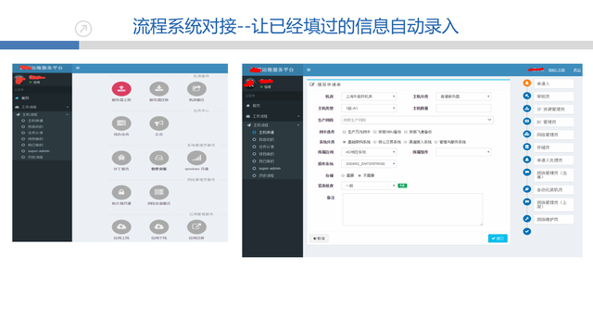Focus the 主机数量 input field
The width and height of the screenshot is (593, 334).
pyautogui.click(x=463, y=109)
